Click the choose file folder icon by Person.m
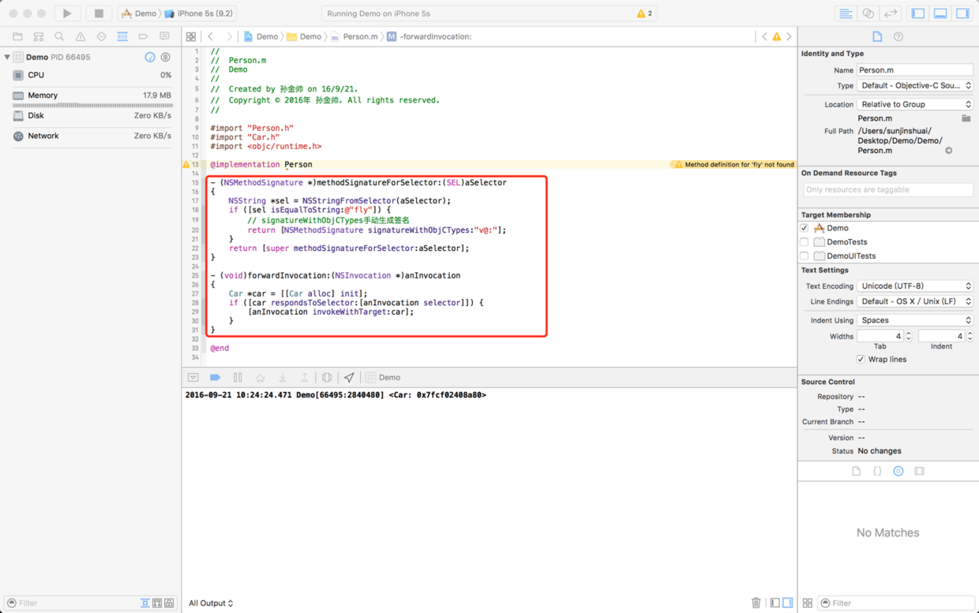Viewport: 979px width, 613px height. [966, 118]
